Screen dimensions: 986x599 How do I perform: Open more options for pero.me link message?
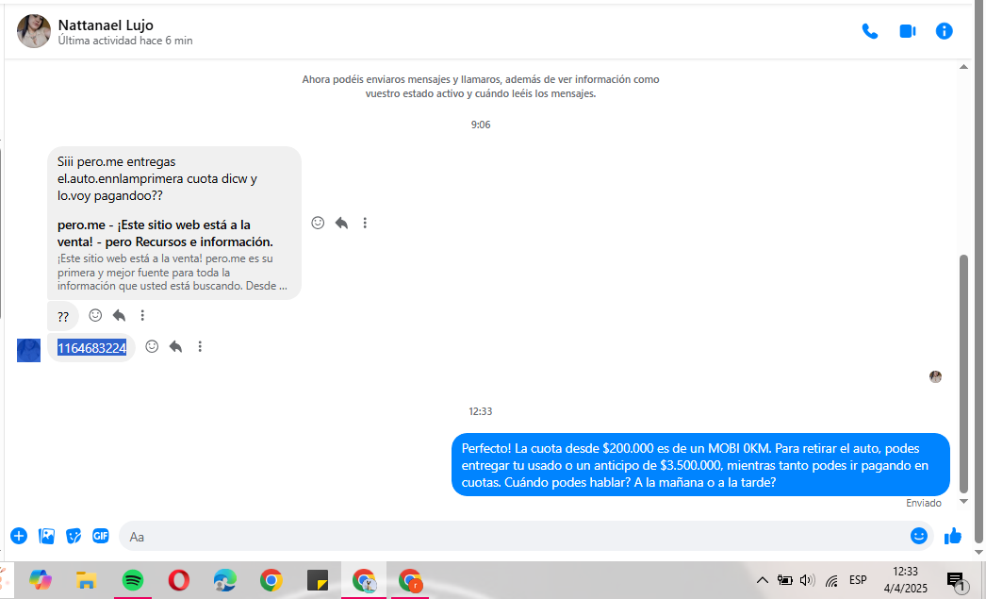click(x=365, y=223)
